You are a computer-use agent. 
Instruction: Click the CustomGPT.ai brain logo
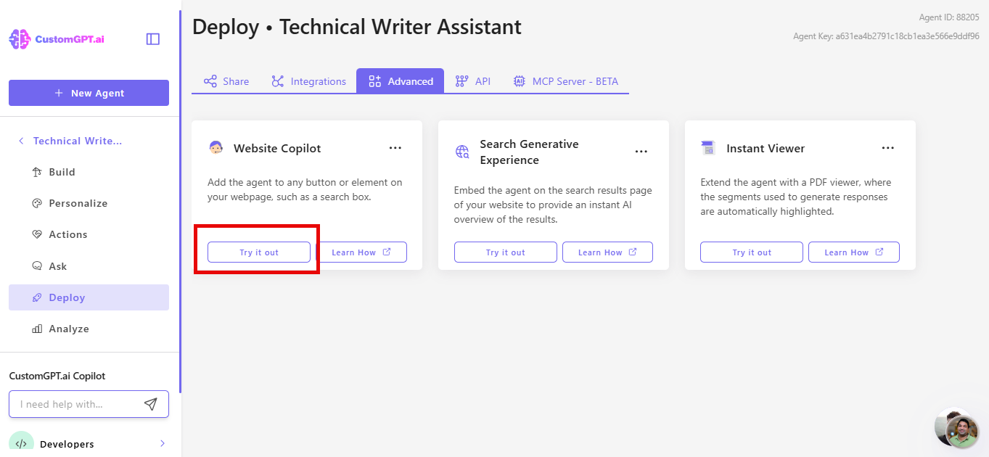coord(20,39)
